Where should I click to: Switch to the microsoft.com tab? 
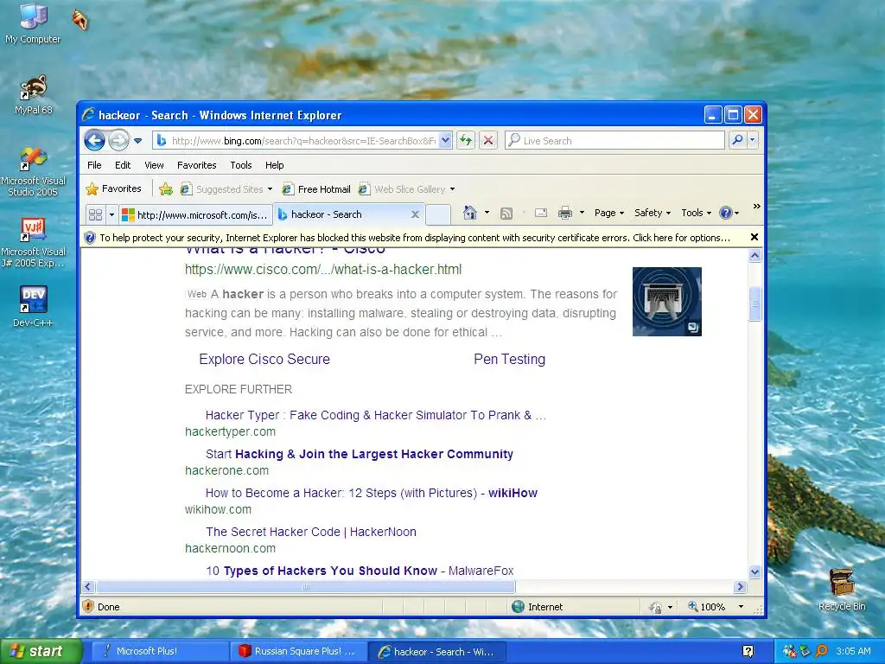(195, 214)
